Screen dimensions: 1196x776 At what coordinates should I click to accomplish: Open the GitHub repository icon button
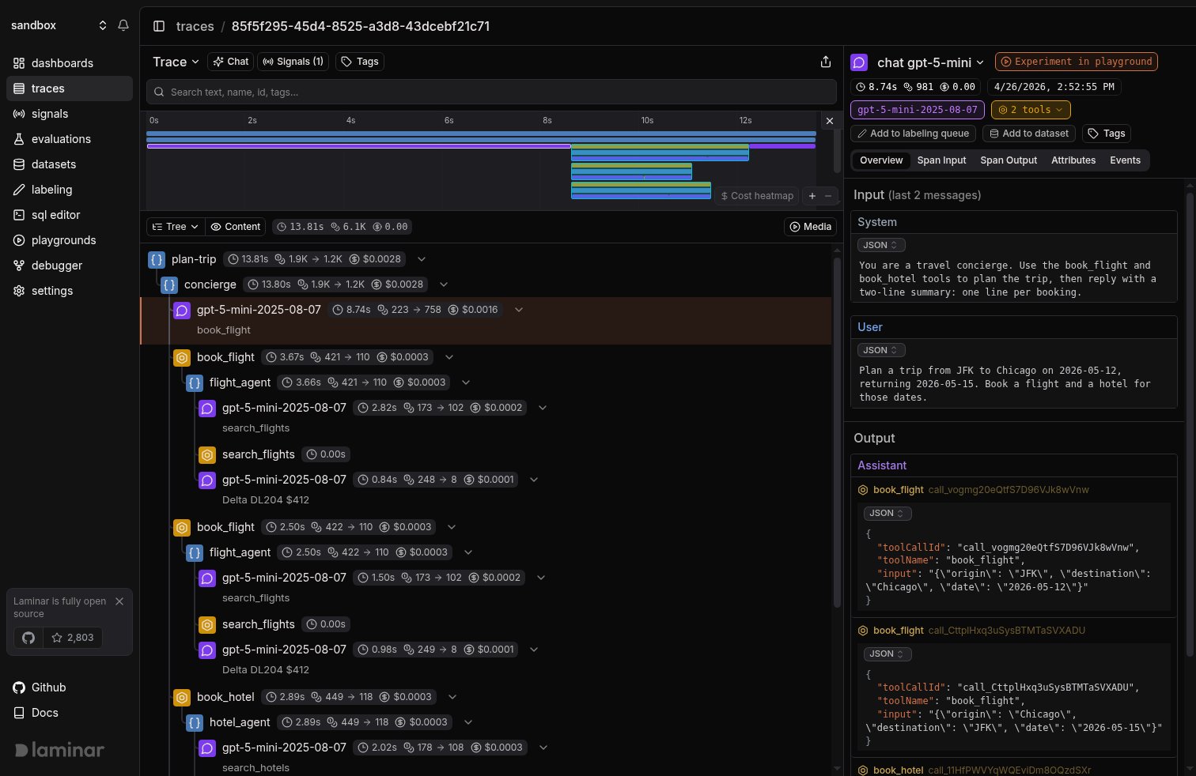pos(28,638)
